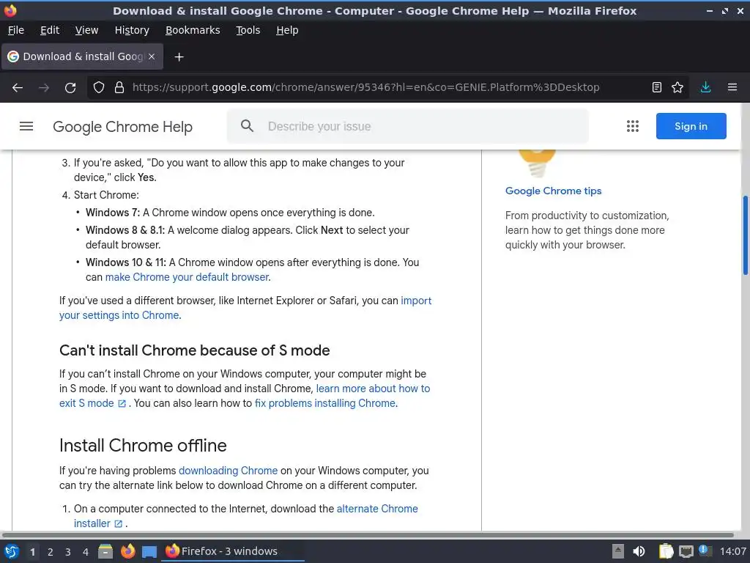750x563 pixels.
Task: Switch to virtual desktop 4
Action: tap(86, 552)
